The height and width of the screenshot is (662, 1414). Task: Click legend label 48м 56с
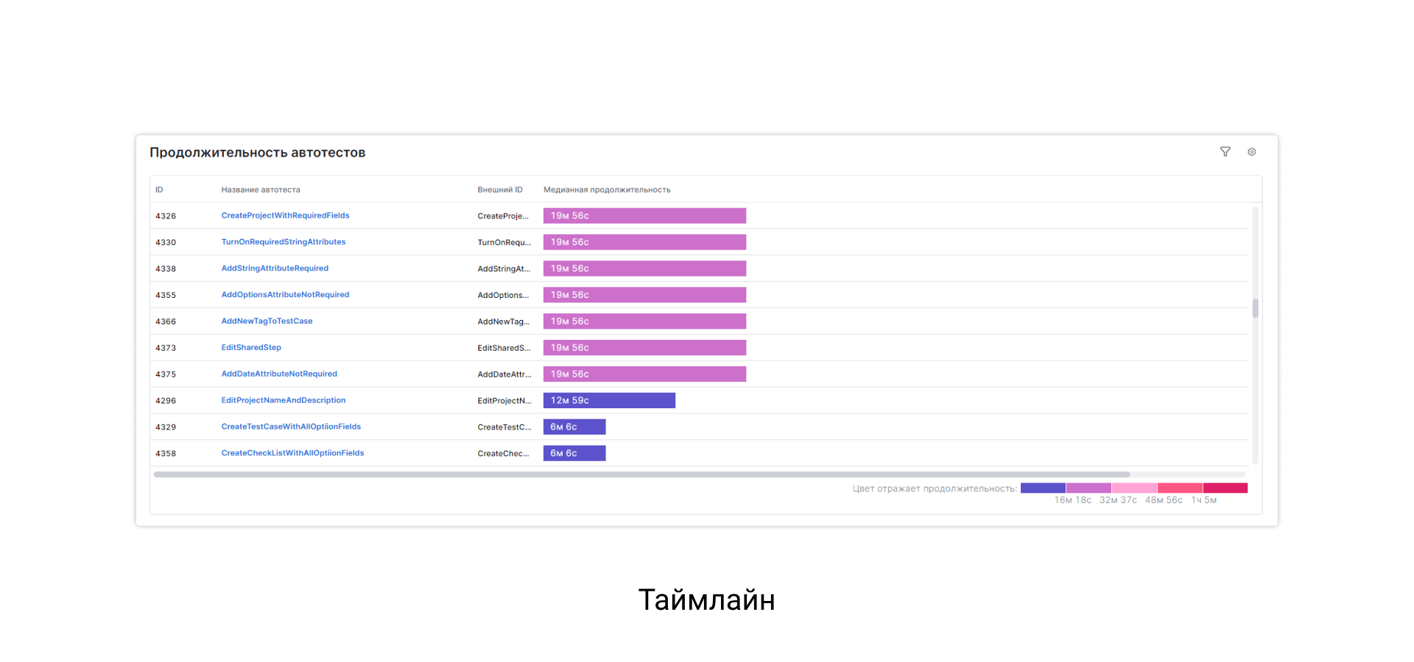coord(1164,500)
